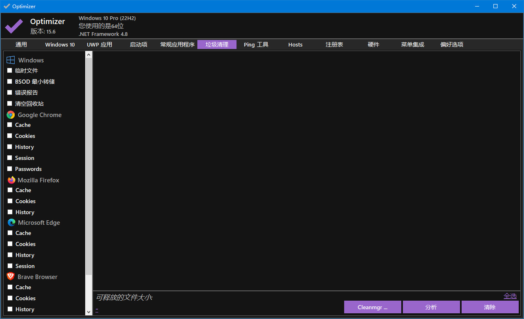Click the Windows logo icon in the list

click(11, 60)
